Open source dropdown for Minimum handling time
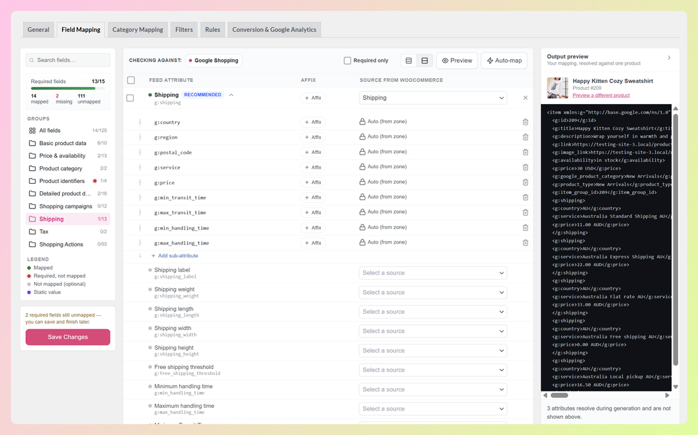This screenshot has width=698, height=435. point(433,389)
